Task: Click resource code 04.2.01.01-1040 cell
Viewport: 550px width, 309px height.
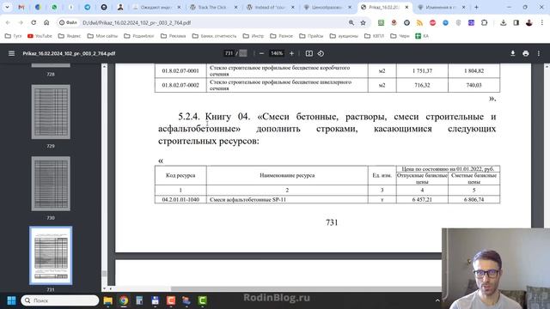Action: [x=180, y=199]
